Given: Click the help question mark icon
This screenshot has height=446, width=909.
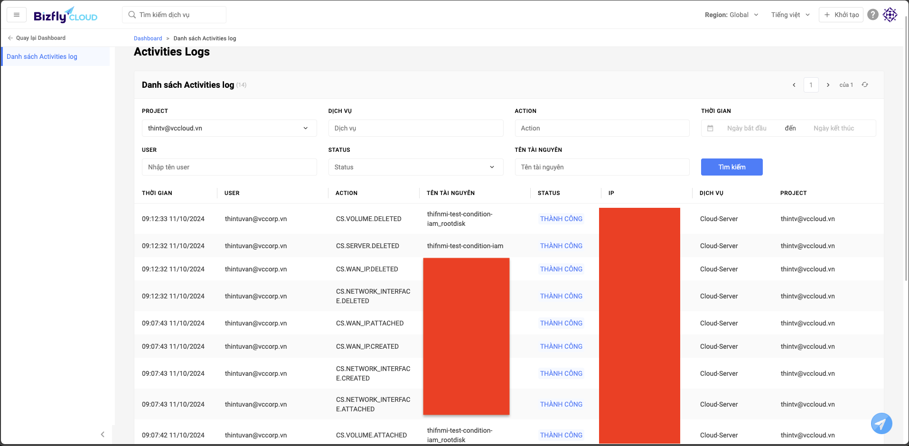Looking at the screenshot, I should pos(872,15).
